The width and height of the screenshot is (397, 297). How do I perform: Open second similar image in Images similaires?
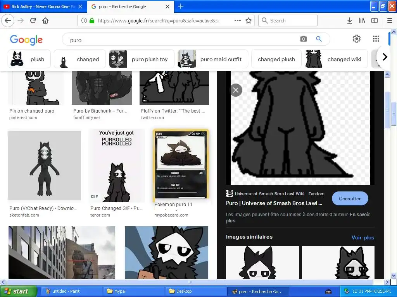338,262
